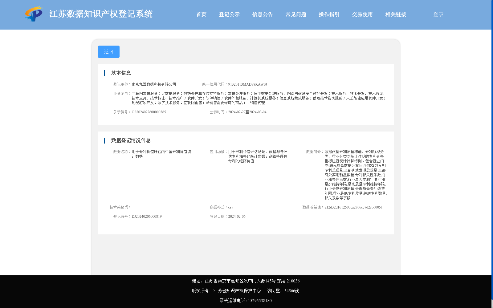Click footer phone number 15295538180
Screen dimensions: 493x308
tap(260, 301)
